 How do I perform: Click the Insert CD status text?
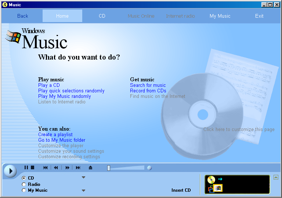click(x=181, y=190)
